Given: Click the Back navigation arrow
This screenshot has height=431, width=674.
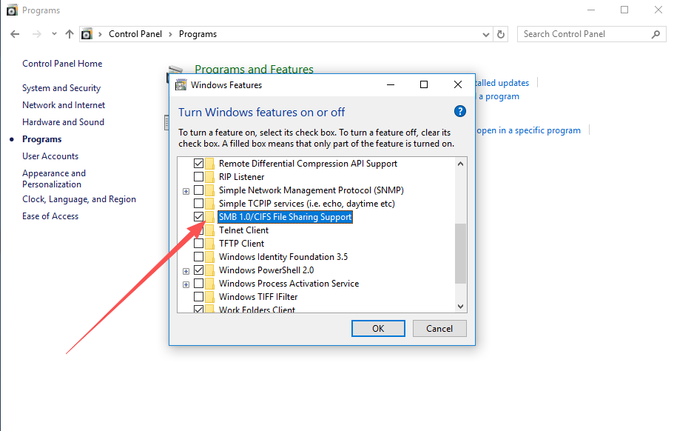Looking at the screenshot, I should click(15, 34).
